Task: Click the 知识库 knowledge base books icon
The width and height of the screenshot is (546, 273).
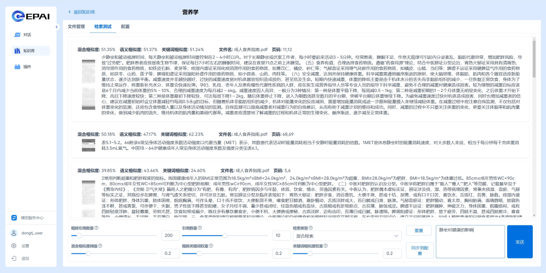Action: coord(18,51)
